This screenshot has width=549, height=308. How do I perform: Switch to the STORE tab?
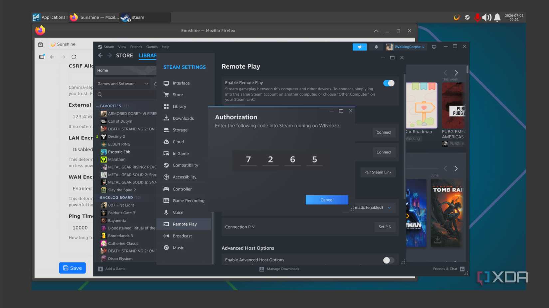(124, 55)
